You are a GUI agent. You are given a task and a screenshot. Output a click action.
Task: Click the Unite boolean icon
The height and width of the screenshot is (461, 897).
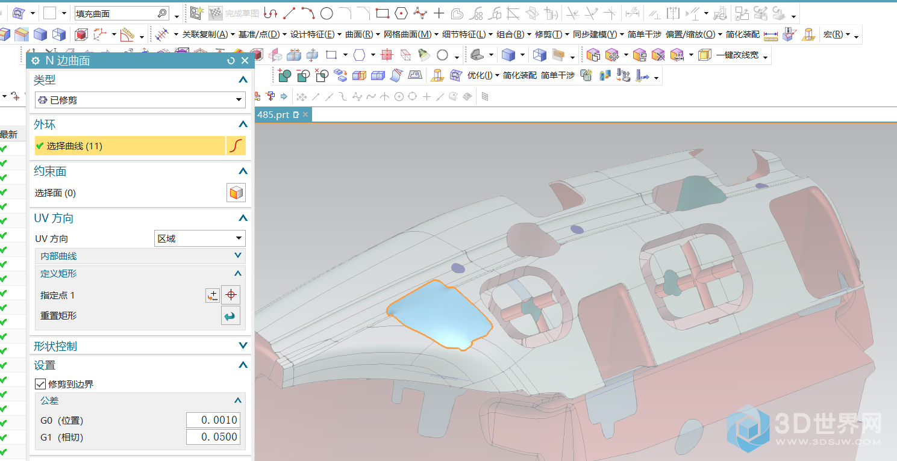(284, 76)
